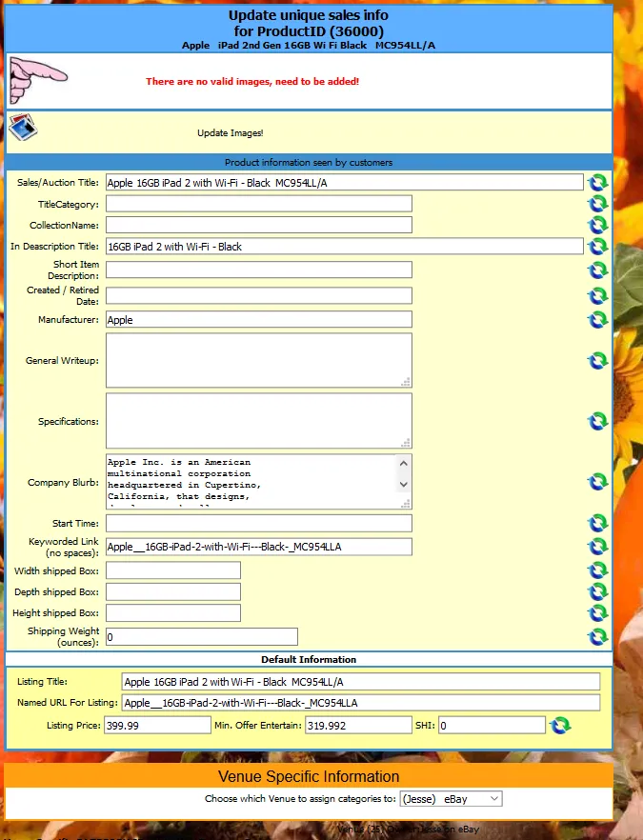The height and width of the screenshot is (840, 643).
Task: Click the Short Item Description input
Action: (259, 270)
